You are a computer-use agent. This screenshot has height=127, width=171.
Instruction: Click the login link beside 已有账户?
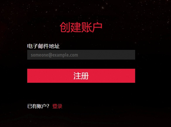click(x=57, y=106)
